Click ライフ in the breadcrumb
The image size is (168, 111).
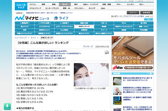[x=33, y=38]
